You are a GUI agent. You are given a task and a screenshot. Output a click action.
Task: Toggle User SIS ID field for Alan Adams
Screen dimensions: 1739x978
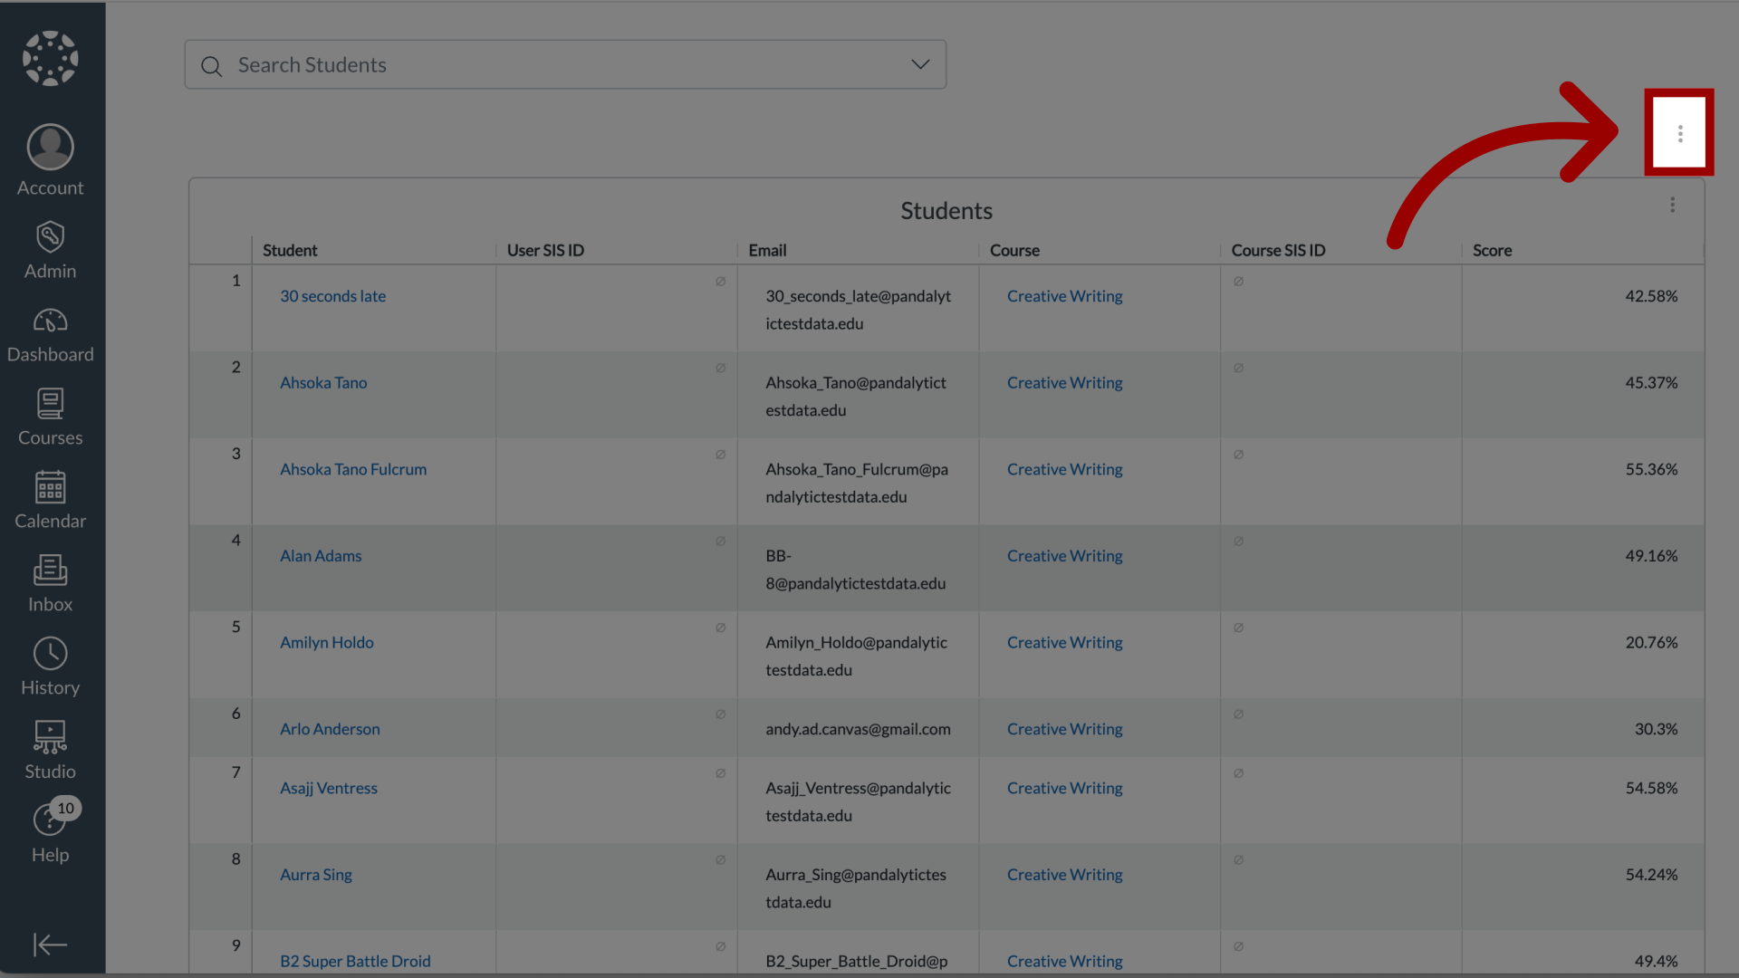click(x=720, y=541)
